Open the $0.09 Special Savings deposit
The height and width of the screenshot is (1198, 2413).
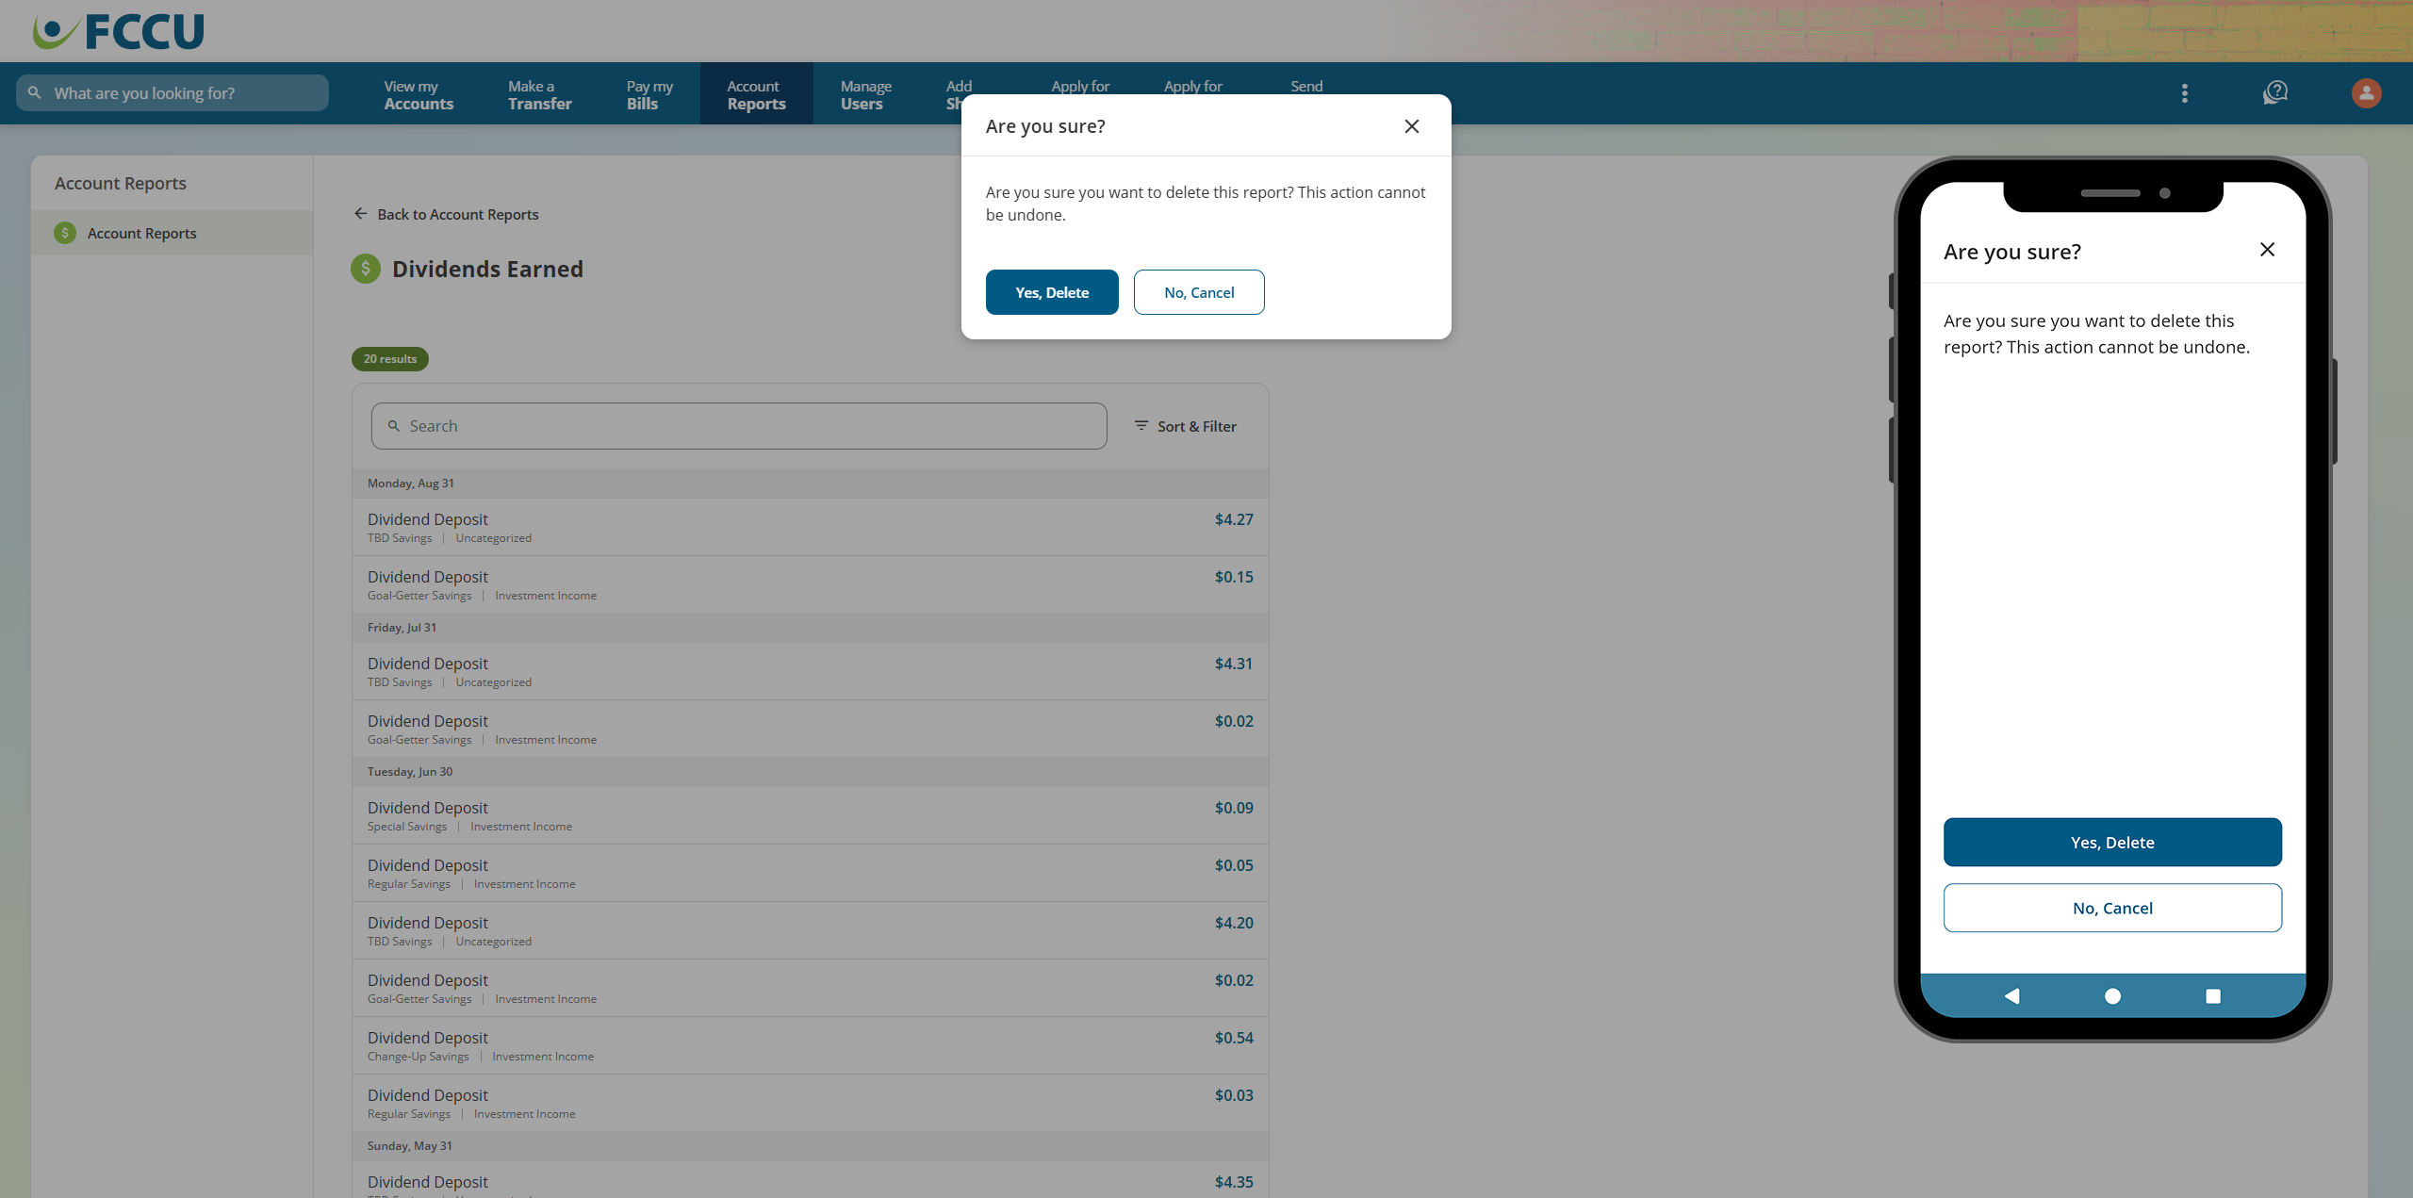pyautogui.click(x=810, y=815)
